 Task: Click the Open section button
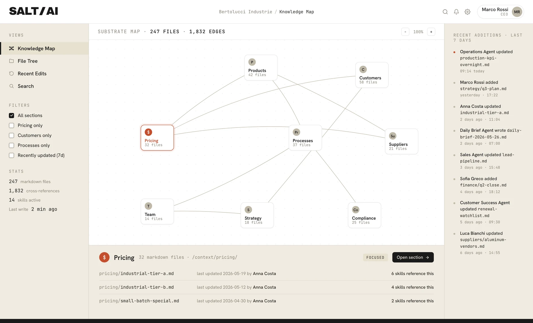tap(413, 257)
